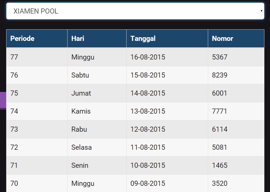Viewport: 270px width, 192px height.
Task: Select the Jumat day cell
Action: coord(81,93)
